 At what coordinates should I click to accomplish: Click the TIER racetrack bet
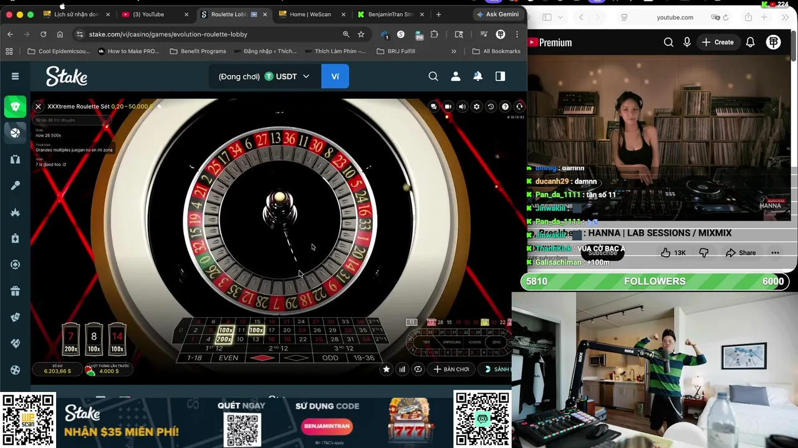(426, 342)
